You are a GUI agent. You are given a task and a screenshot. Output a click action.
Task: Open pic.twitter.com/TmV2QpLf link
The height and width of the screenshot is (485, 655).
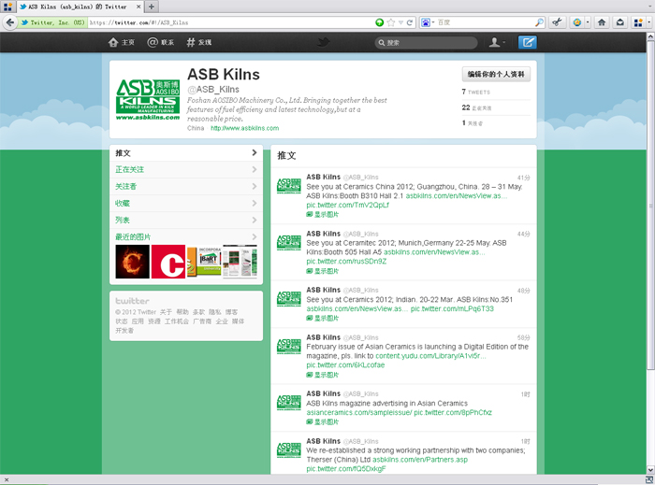pyautogui.click(x=347, y=206)
